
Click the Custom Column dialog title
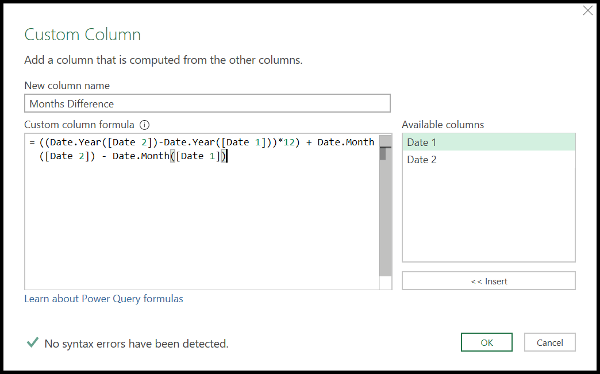coord(82,34)
